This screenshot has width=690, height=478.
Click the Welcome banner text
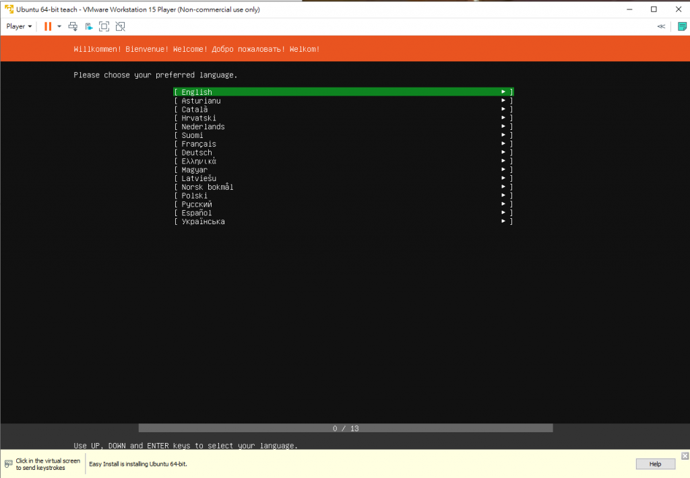tap(196, 49)
